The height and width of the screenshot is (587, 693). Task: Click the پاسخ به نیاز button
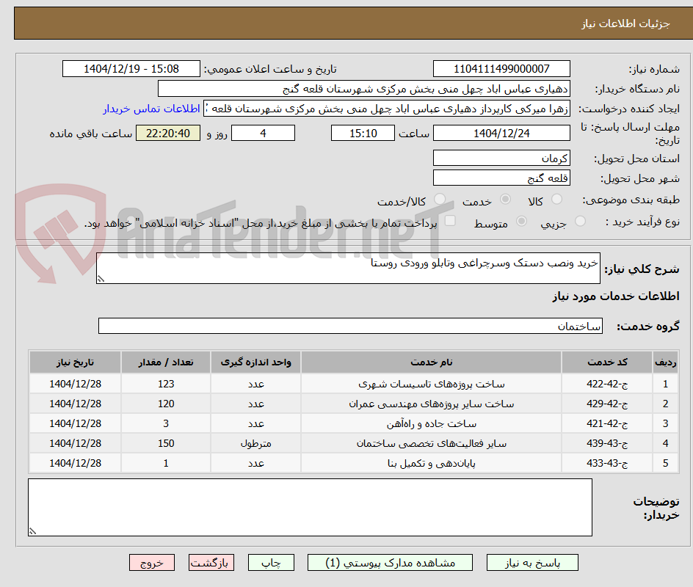(x=532, y=563)
